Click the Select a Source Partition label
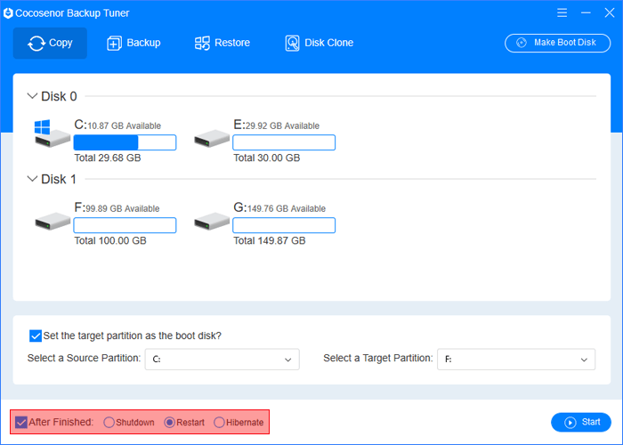This screenshot has height=445, width=623. [84, 358]
